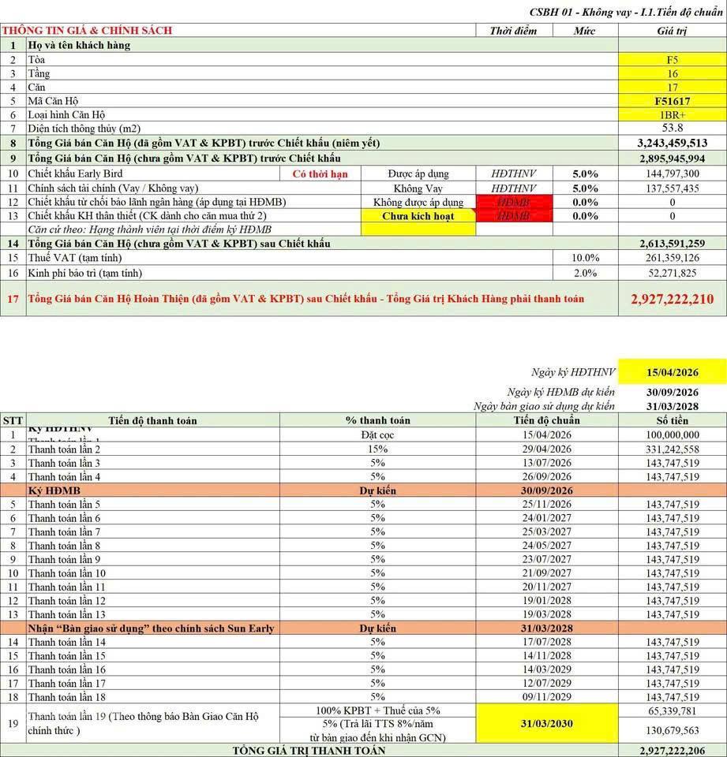This screenshot has height=757, width=727.
Task: Click date "24/01/2027" for payment 6
Action: pos(547,518)
